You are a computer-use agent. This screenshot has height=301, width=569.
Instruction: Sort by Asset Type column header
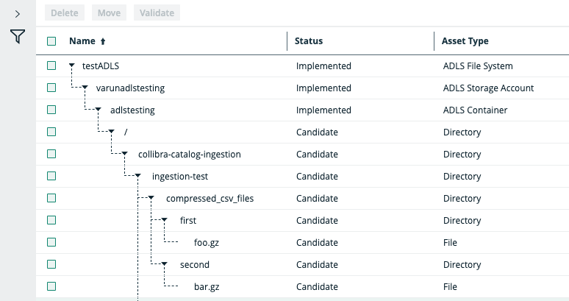[x=465, y=41]
